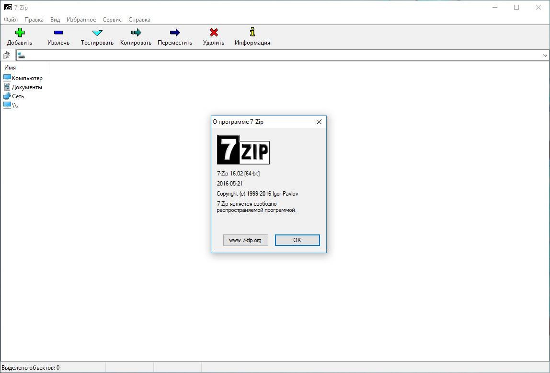This screenshot has height=373, width=550.
Task: Click the green plus Добавить icon
Action: point(20,33)
